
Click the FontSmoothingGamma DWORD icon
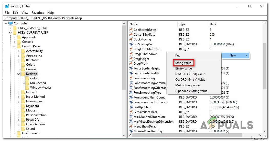[131, 83]
